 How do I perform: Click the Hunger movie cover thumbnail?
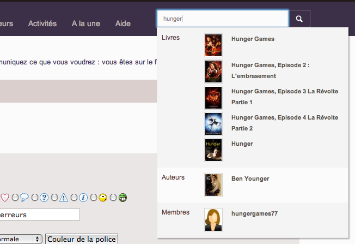(x=213, y=150)
